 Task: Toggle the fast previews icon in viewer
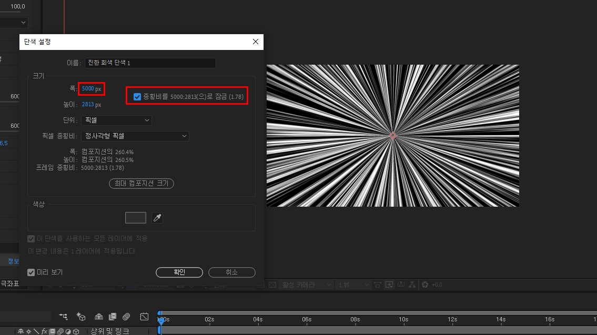(389, 285)
